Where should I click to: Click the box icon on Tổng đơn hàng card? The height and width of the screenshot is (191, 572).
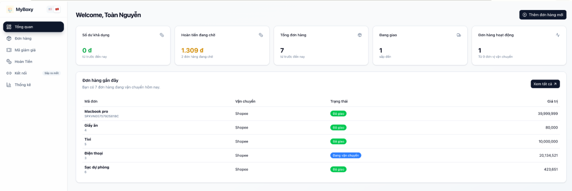[x=360, y=35]
